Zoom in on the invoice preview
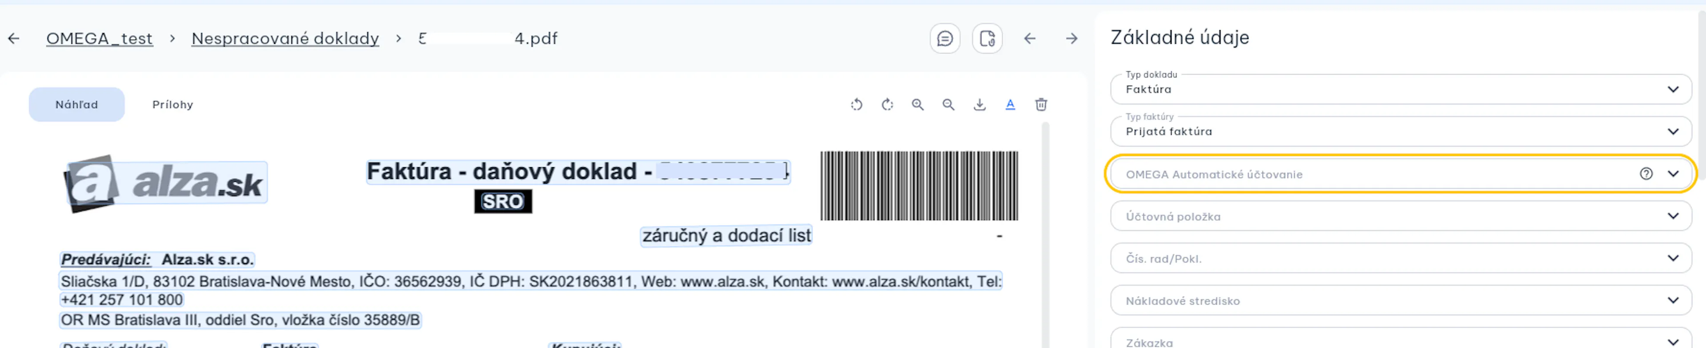1706x348 pixels. (x=918, y=104)
